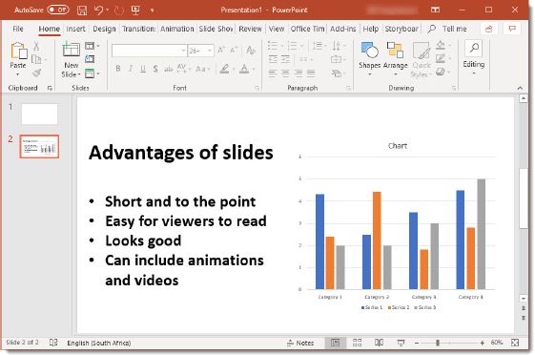This screenshot has width=535, height=355.
Task: Switch to the Animations tab
Action: click(177, 29)
